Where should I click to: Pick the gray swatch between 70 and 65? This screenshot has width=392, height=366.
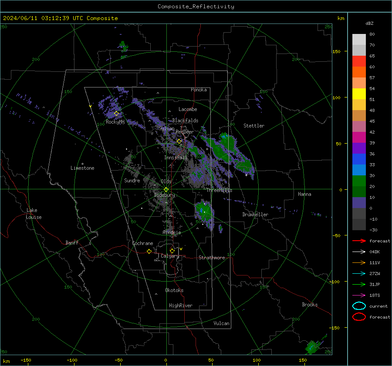coord(359,50)
